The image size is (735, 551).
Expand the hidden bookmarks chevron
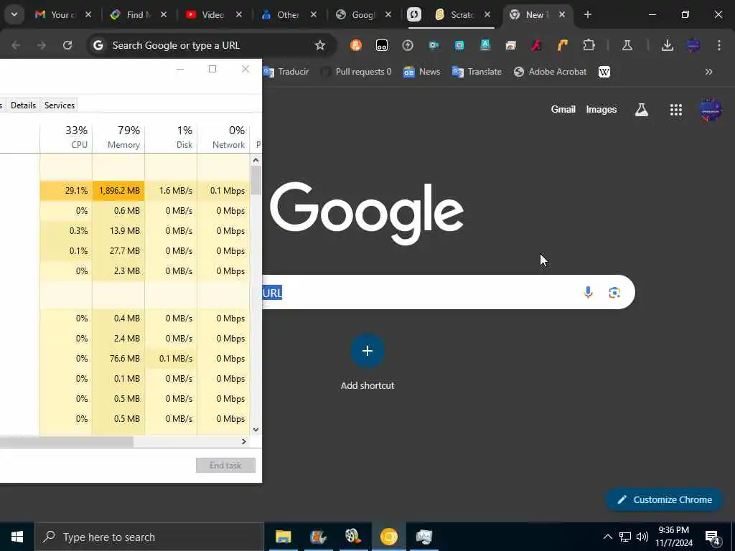(x=708, y=72)
